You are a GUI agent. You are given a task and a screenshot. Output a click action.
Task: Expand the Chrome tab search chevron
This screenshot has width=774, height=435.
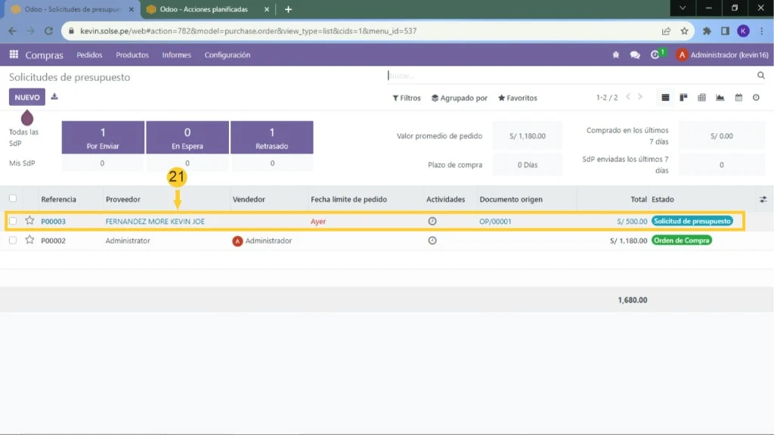click(683, 8)
